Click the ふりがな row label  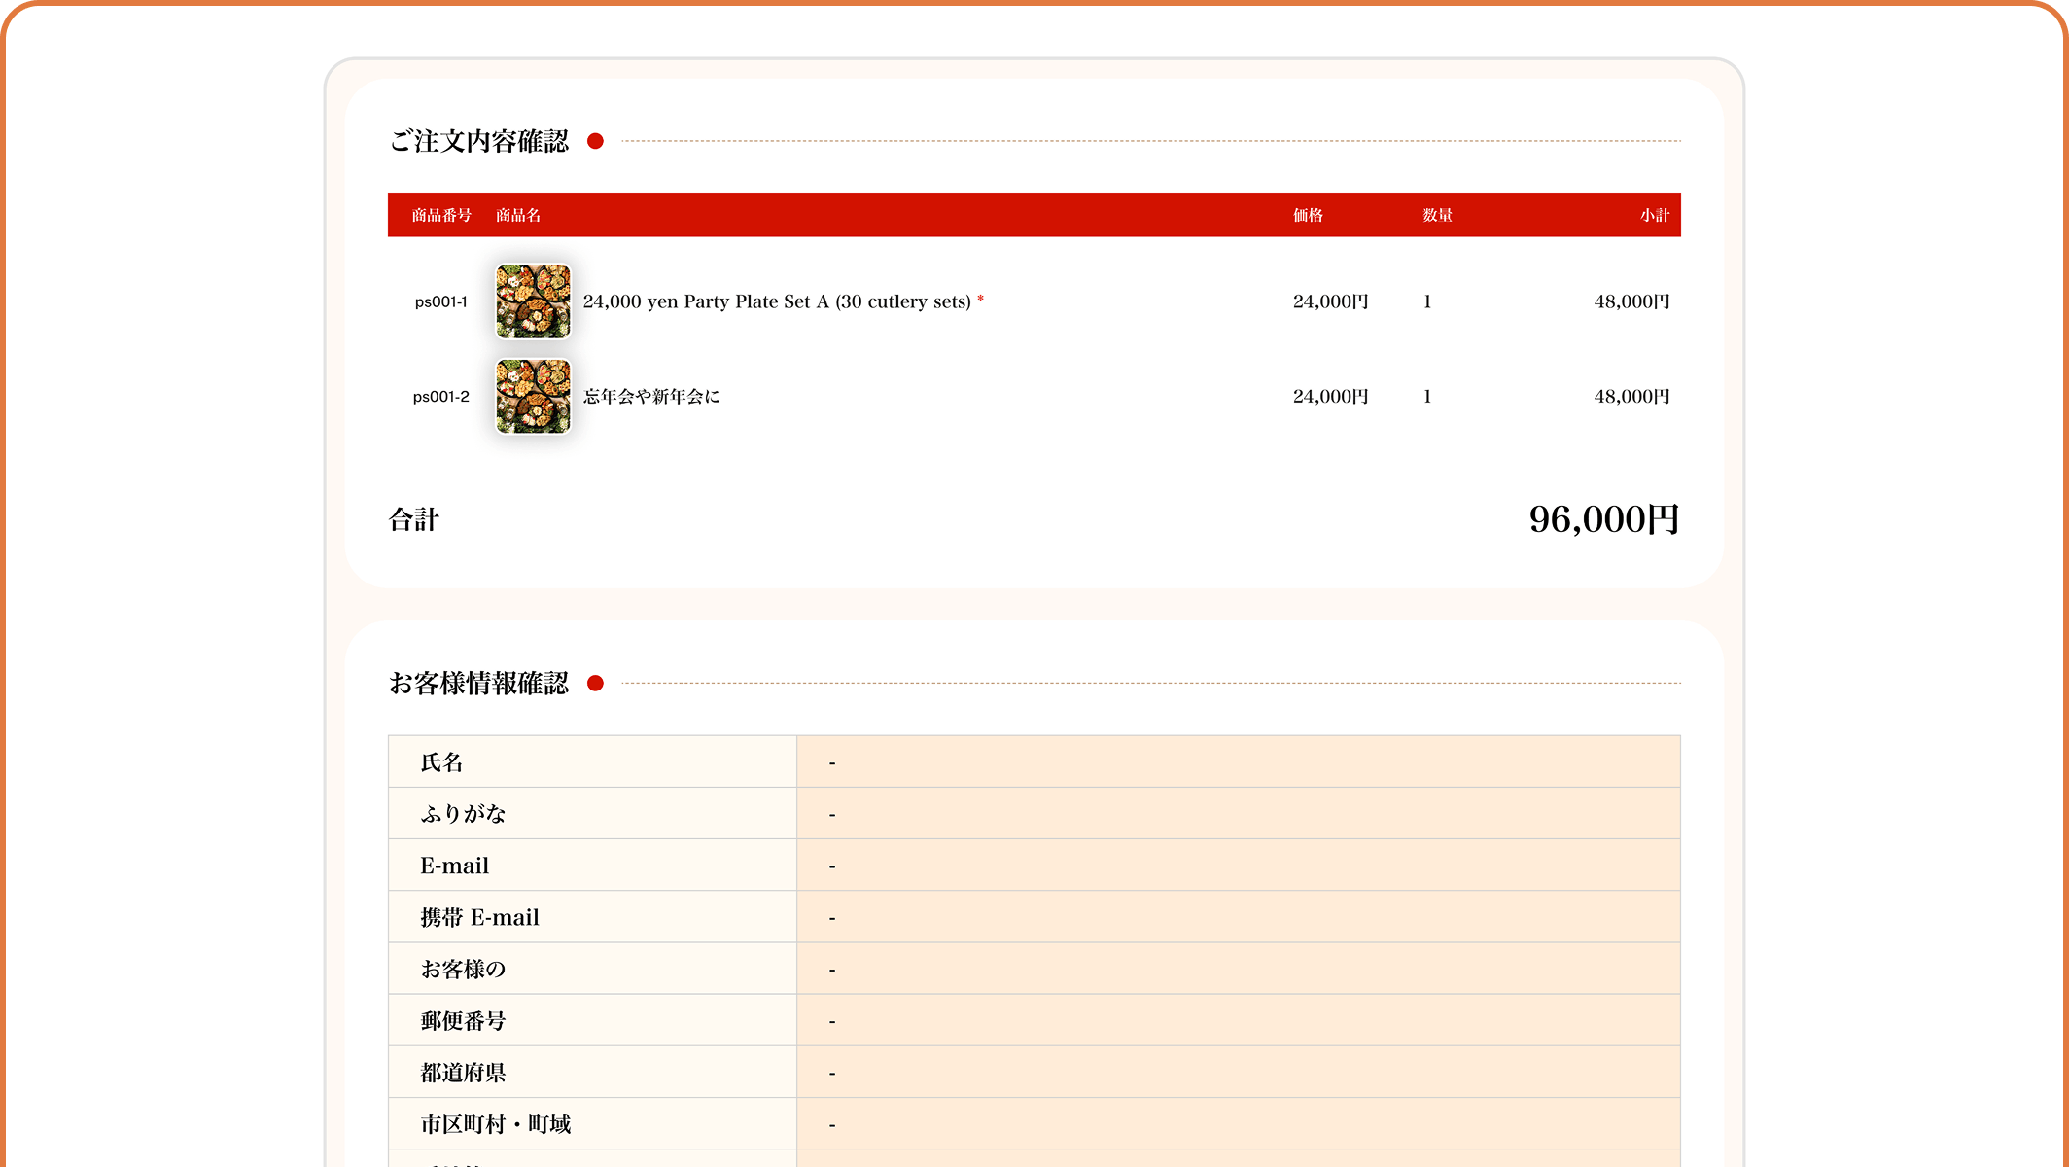(463, 814)
